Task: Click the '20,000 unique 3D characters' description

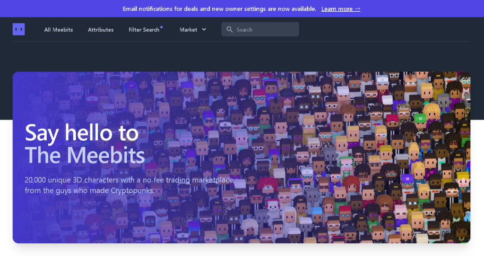Action: tap(129, 185)
